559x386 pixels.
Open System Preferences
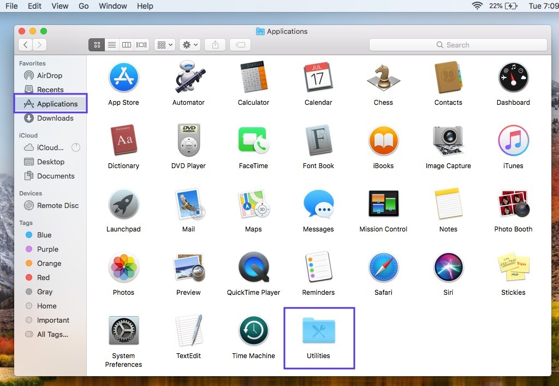(x=123, y=329)
